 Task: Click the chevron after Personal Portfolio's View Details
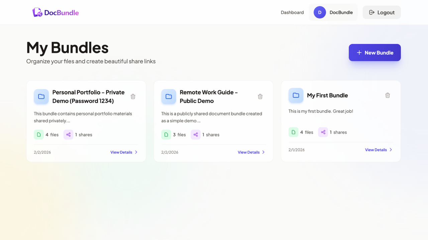tap(136, 152)
